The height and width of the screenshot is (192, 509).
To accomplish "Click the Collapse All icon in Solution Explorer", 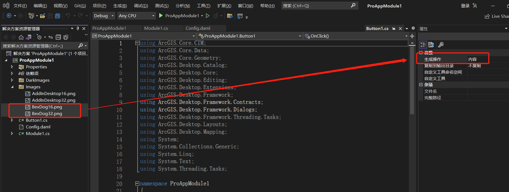I will tap(58, 37).
